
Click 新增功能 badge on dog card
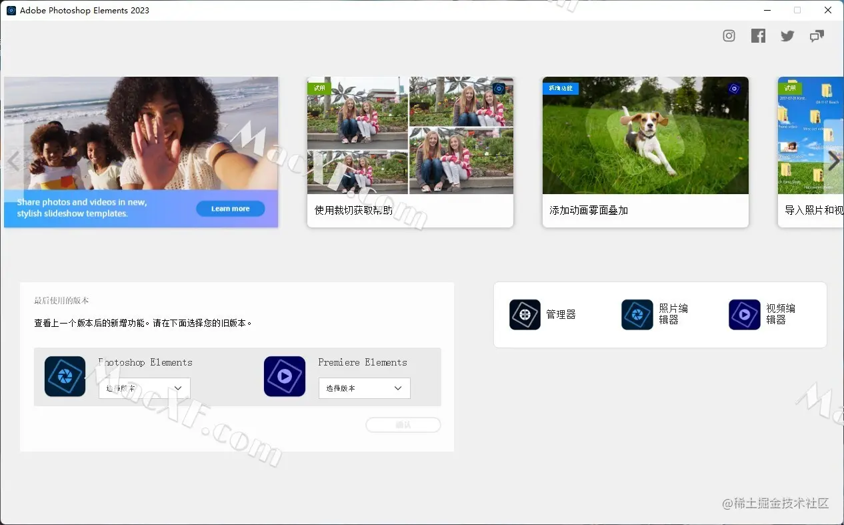(x=560, y=88)
